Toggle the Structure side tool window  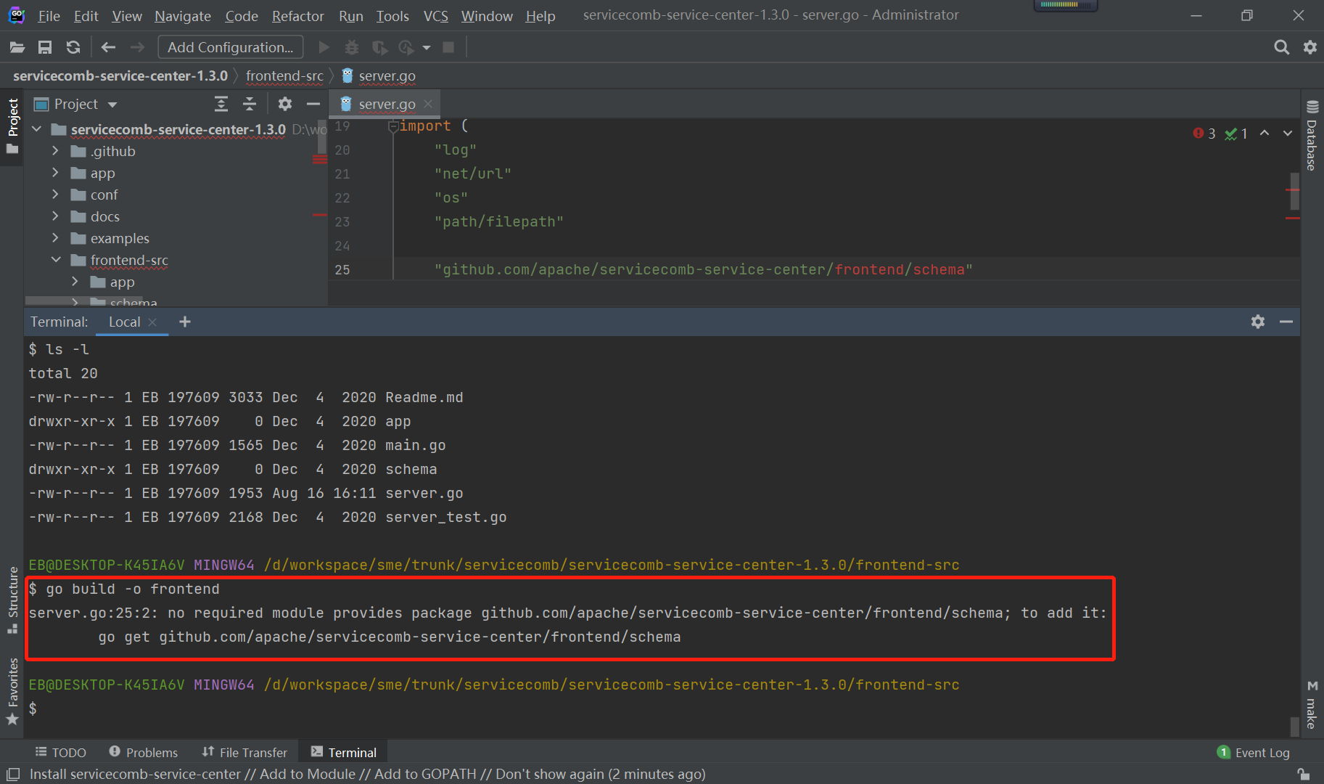[12, 600]
